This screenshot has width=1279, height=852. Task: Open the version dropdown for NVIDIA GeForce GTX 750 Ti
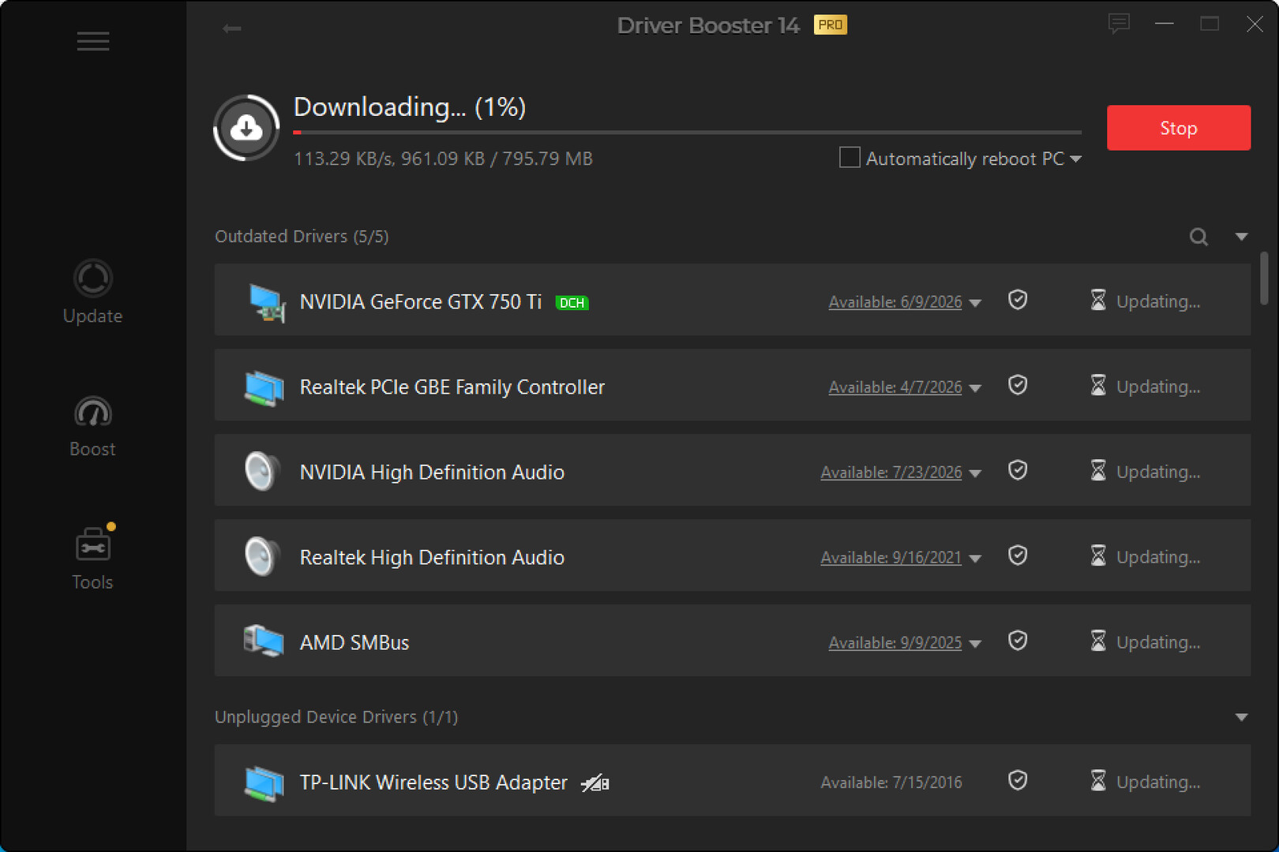(x=975, y=303)
